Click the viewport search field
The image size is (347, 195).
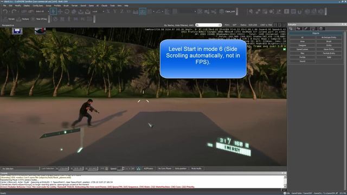pyautogui.click(x=208, y=25)
